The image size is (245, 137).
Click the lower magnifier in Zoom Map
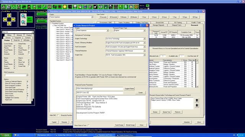[23, 22]
